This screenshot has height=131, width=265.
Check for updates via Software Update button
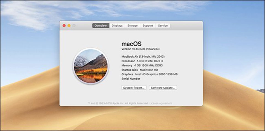(163, 88)
